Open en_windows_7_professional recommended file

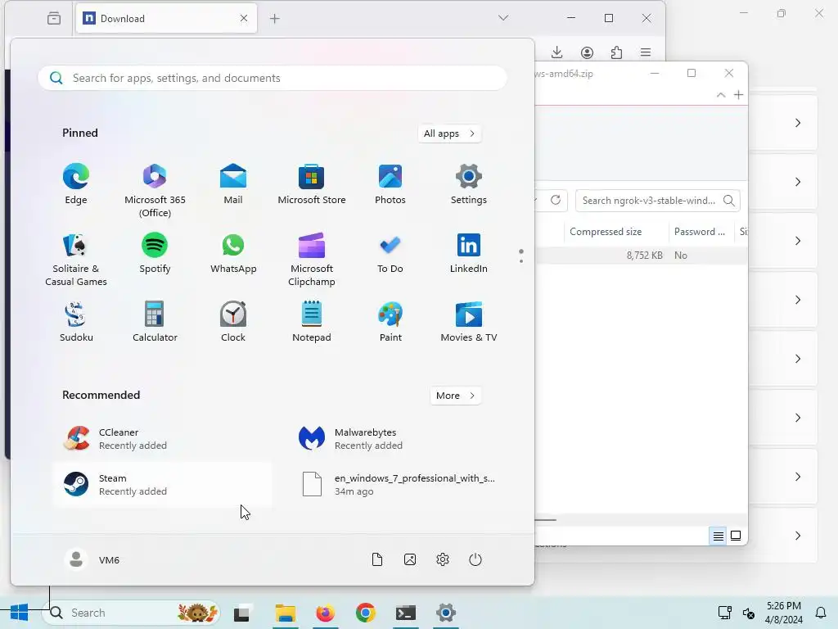click(x=398, y=485)
